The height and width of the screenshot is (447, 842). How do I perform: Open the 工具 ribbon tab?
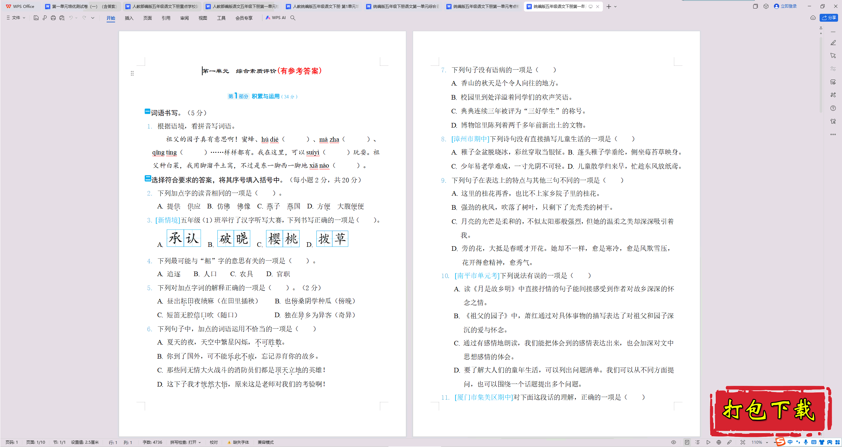(x=221, y=18)
